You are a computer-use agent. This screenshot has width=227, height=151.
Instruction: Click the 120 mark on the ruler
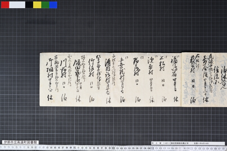pos(191,148)
